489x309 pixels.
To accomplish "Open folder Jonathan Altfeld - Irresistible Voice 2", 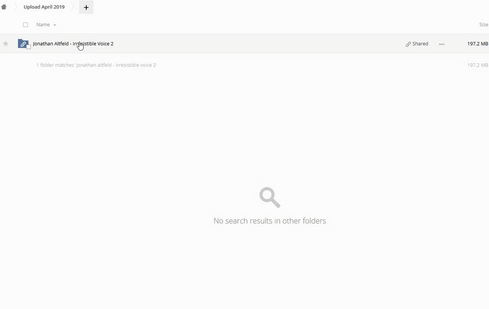I will point(73,44).
